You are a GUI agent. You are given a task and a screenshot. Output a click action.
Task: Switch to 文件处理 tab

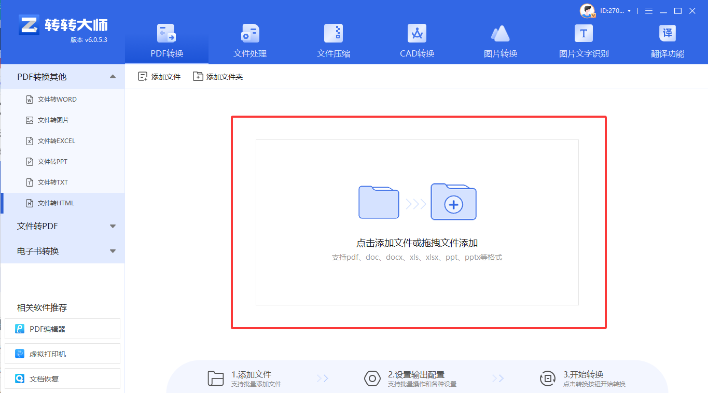point(250,41)
